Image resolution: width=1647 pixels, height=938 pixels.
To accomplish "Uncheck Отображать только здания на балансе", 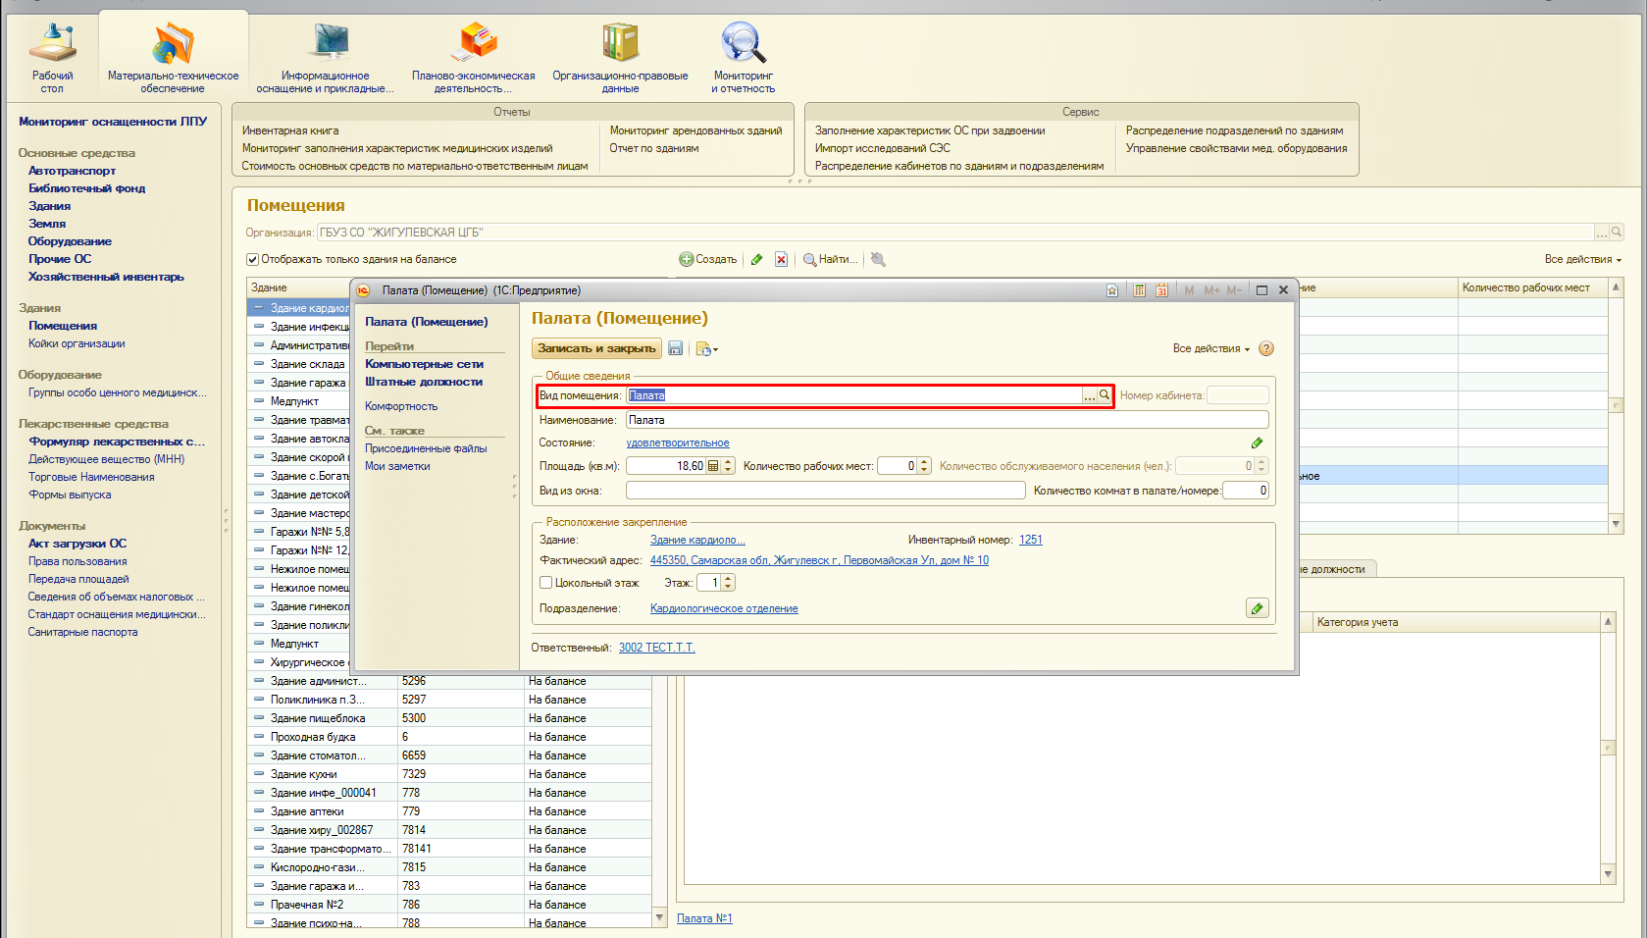I will [x=252, y=259].
